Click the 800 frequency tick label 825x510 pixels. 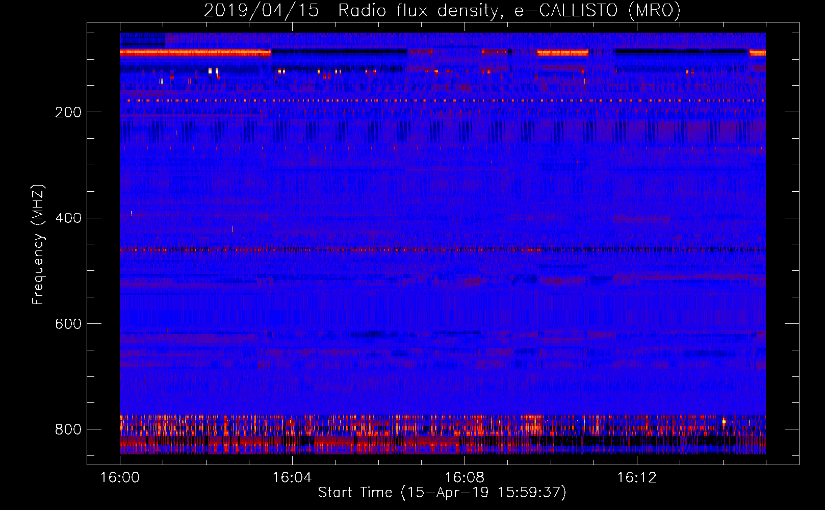click(68, 429)
